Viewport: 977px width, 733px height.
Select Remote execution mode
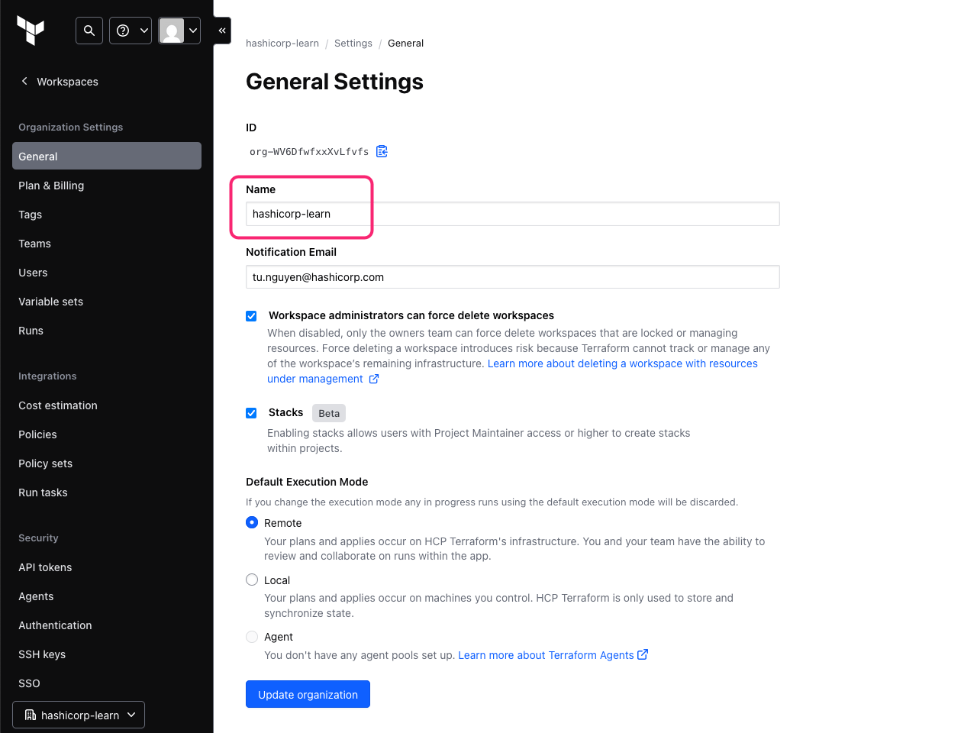click(x=252, y=522)
